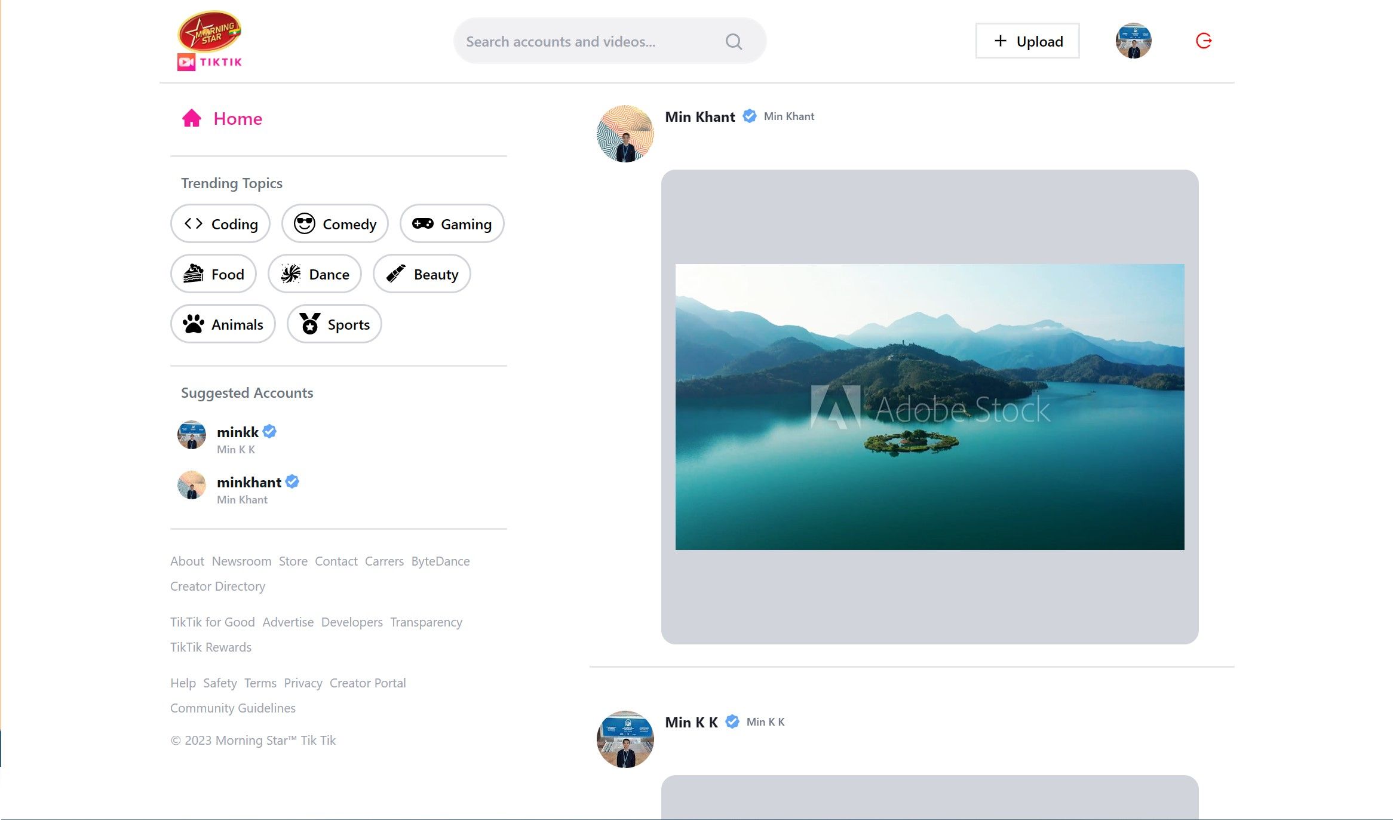The height and width of the screenshot is (820, 1393).
Task: Select the Coding topic chip
Action: click(220, 224)
